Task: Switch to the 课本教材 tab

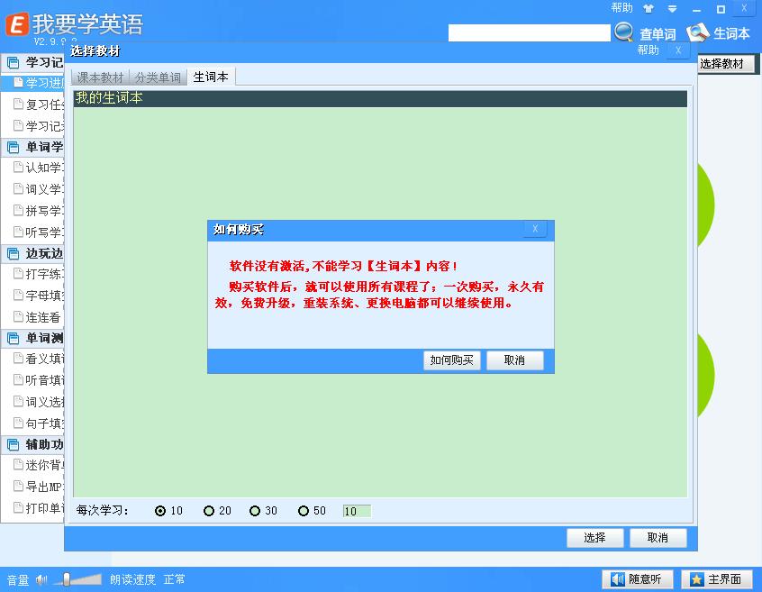Action: tap(100, 77)
